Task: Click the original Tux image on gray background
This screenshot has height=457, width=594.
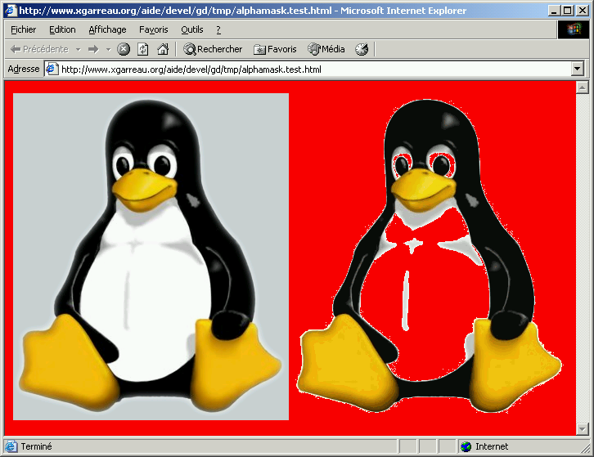Action: coord(151,256)
